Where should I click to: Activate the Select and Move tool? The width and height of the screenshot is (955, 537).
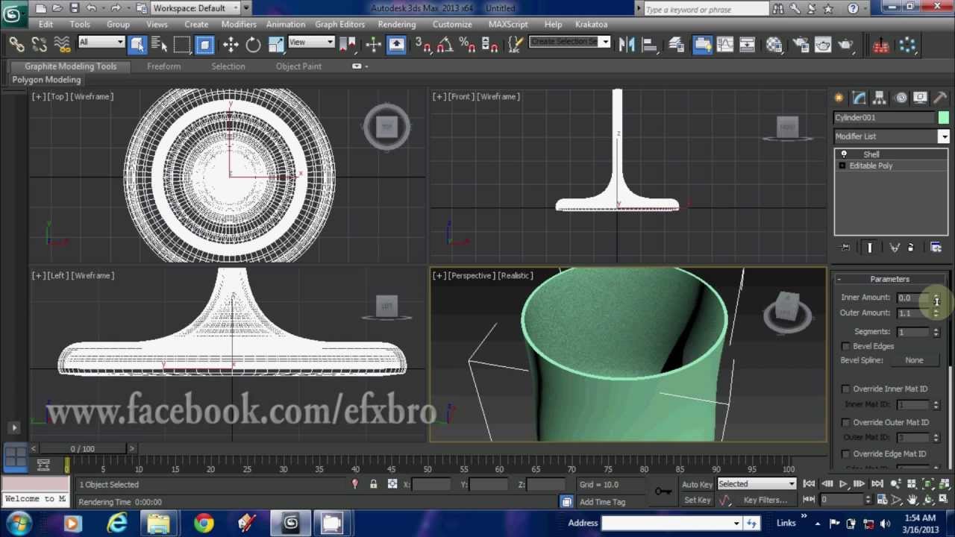[231, 45]
